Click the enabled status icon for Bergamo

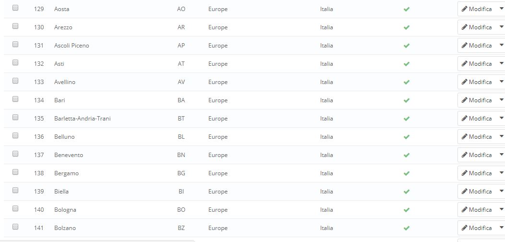pos(407,173)
